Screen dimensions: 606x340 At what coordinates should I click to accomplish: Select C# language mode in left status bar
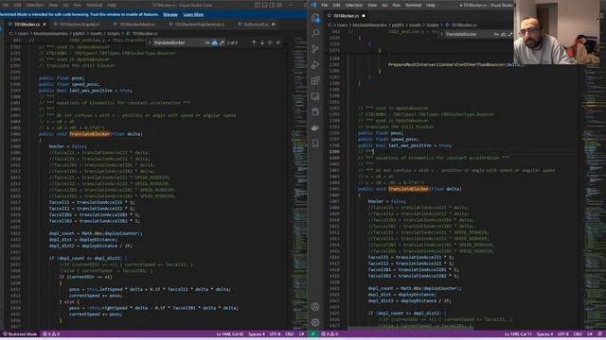[301, 334]
